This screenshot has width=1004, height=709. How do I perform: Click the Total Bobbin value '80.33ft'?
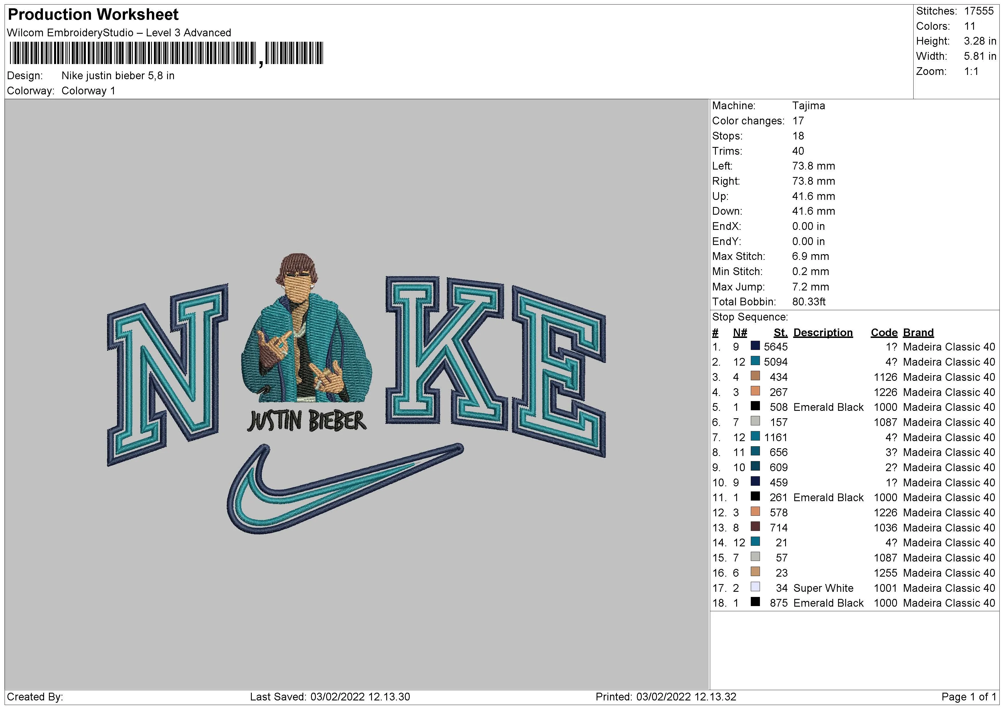(x=809, y=302)
